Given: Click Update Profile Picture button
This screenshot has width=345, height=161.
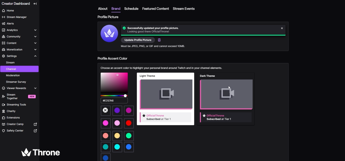Looking at the screenshot, I should click(x=138, y=40).
